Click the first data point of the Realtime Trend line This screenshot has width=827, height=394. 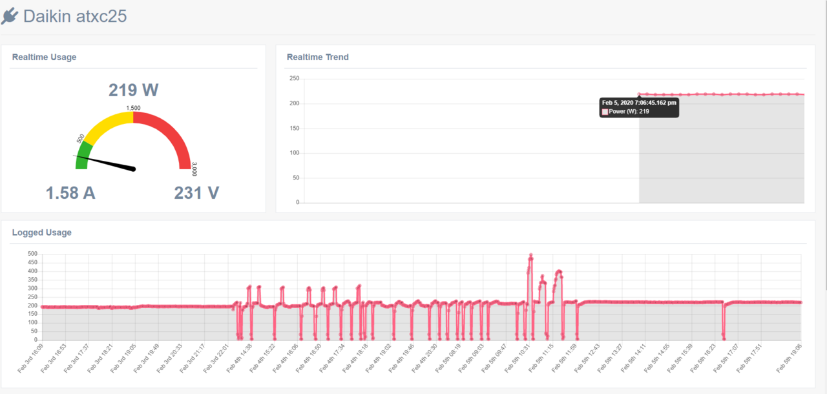coord(640,94)
